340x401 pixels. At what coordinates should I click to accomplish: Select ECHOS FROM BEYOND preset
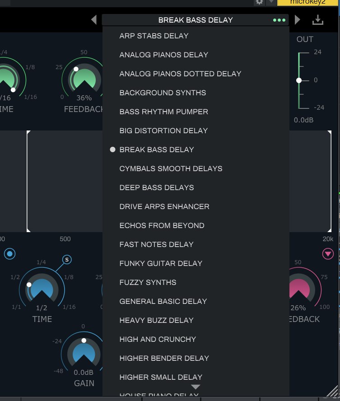(162, 225)
